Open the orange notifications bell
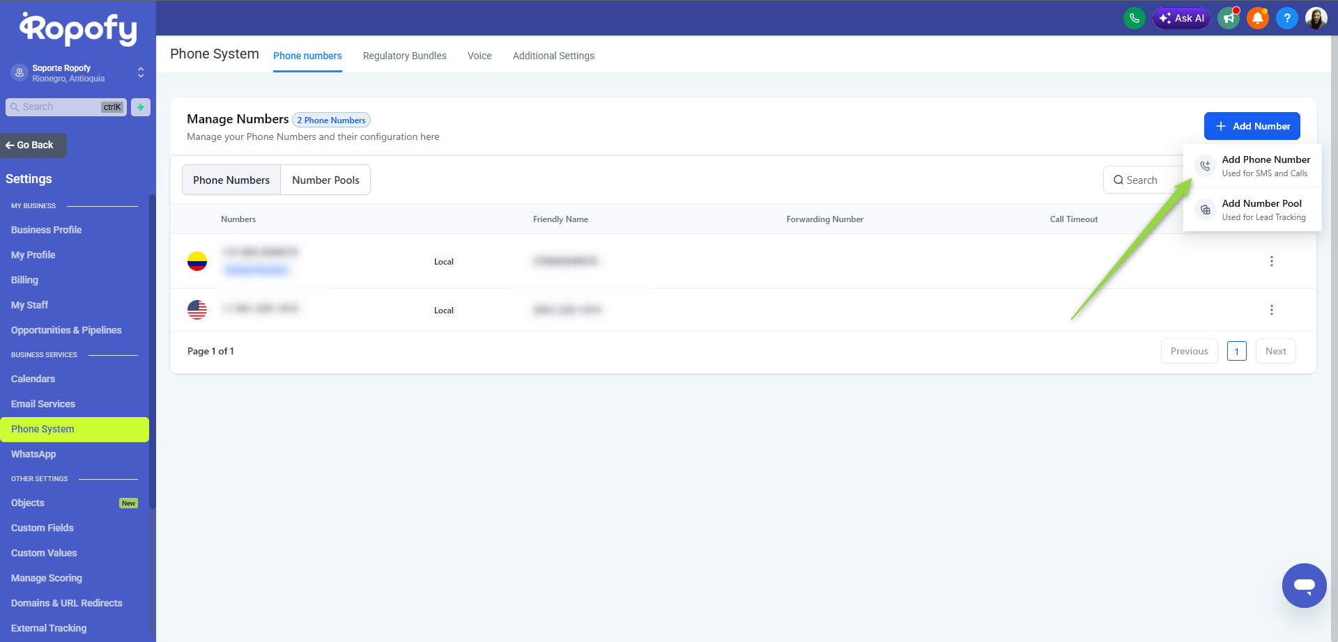The width and height of the screenshot is (1338, 642). (1258, 18)
